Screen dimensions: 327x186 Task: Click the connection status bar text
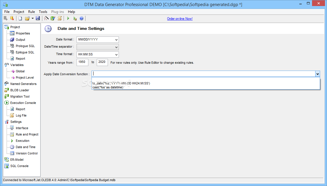(x=59, y=180)
